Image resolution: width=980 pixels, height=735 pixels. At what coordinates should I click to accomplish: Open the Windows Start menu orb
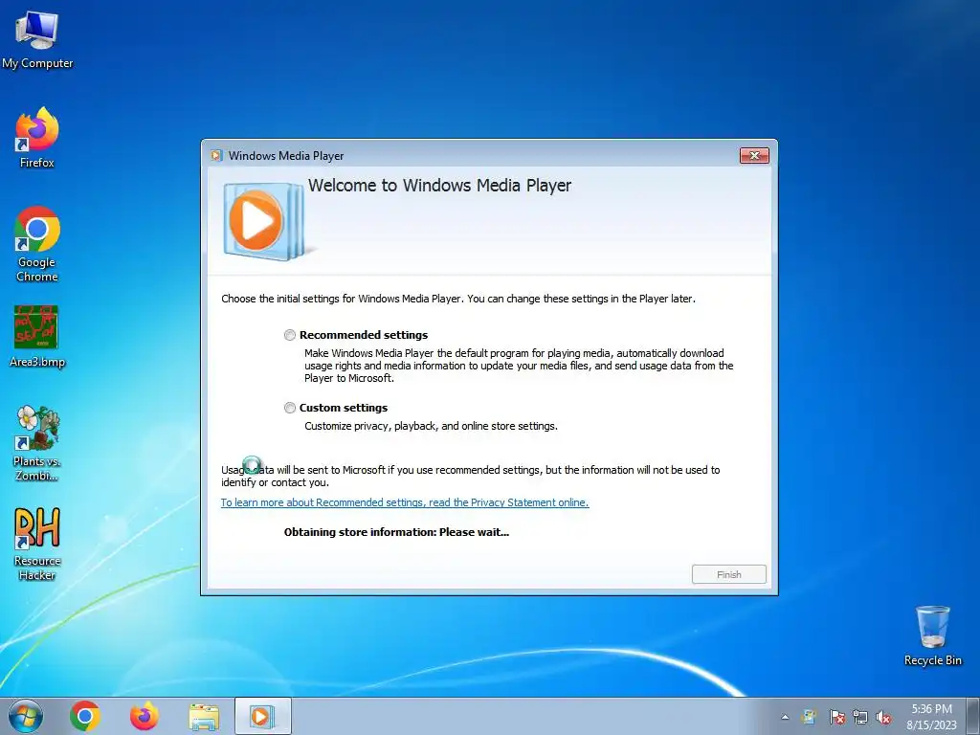[x=26, y=716]
